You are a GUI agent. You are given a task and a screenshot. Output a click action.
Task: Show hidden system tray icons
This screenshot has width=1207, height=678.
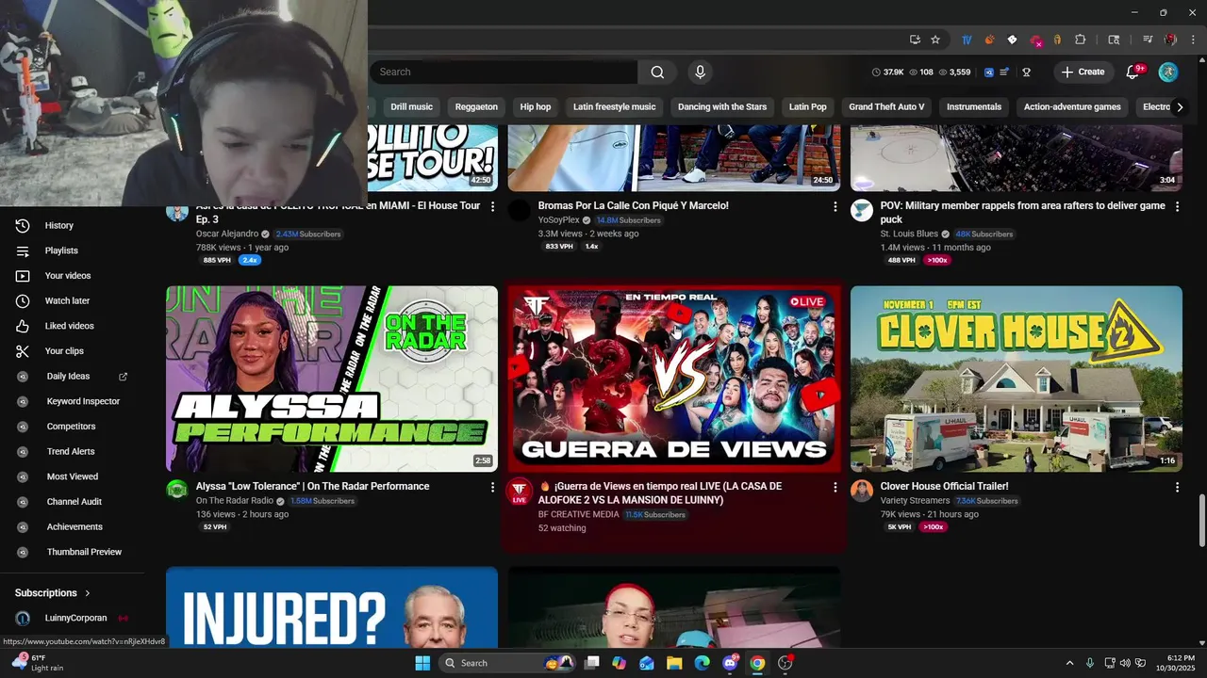click(x=1069, y=663)
